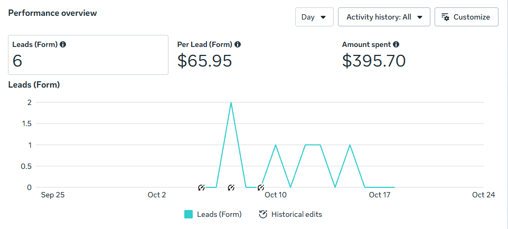Image resolution: width=508 pixels, height=229 pixels.
Task: Click the Sep 25 axis label
Action: click(x=52, y=195)
